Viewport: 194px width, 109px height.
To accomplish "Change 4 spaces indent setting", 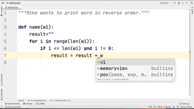I will (x=168, y=107).
